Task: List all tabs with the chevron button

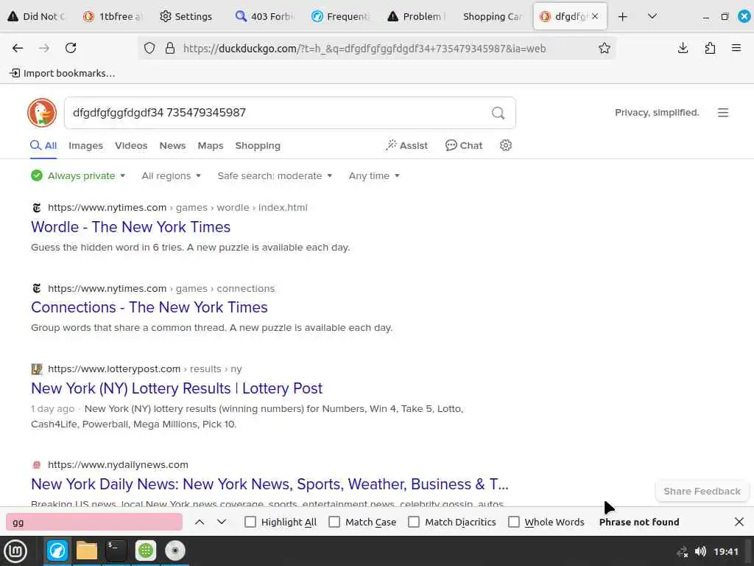Action: [652, 16]
